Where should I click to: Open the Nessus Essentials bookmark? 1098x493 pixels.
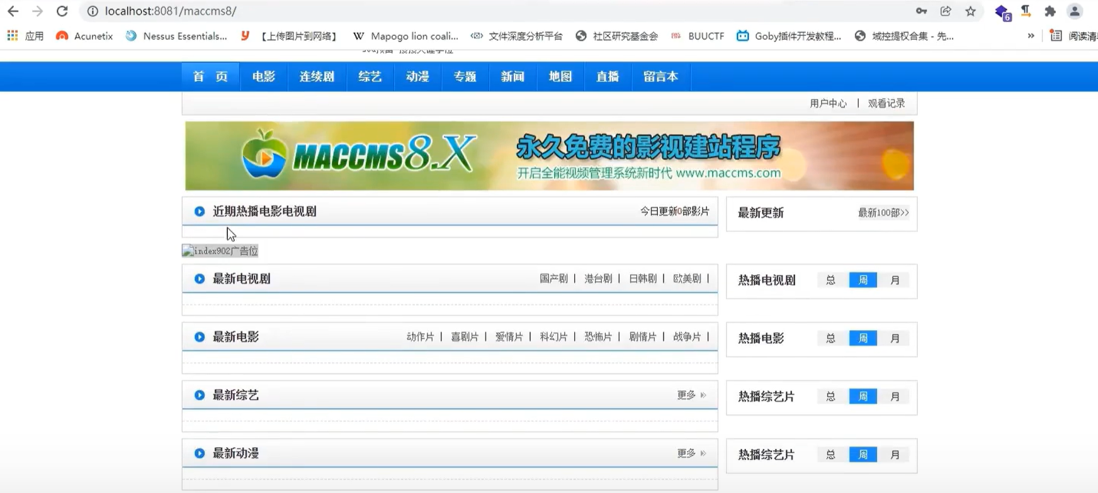coord(176,36)
